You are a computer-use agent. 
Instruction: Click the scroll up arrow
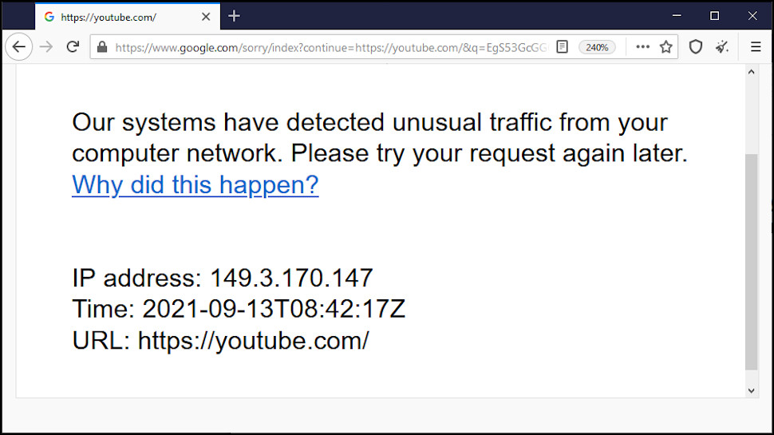tap(751, 72)
